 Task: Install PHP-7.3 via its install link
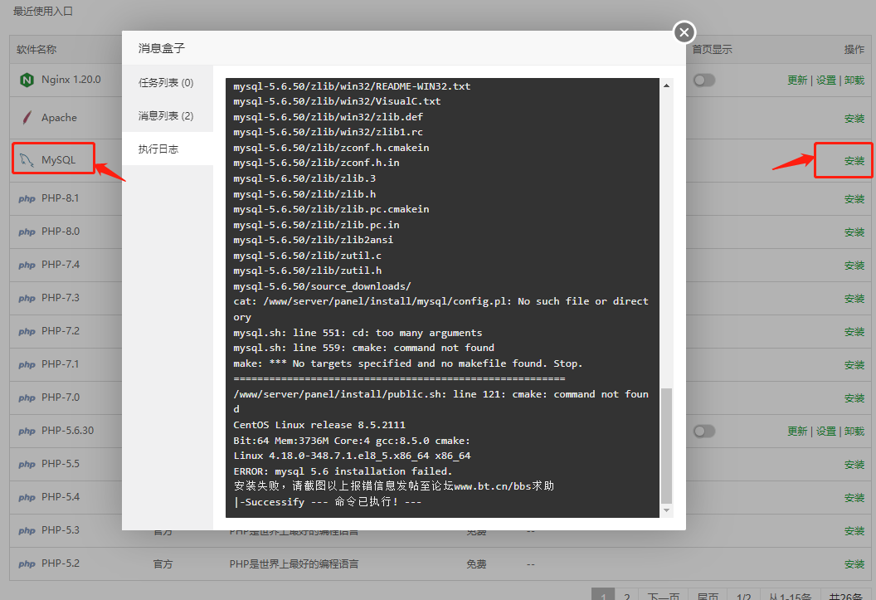pos(854,299)
